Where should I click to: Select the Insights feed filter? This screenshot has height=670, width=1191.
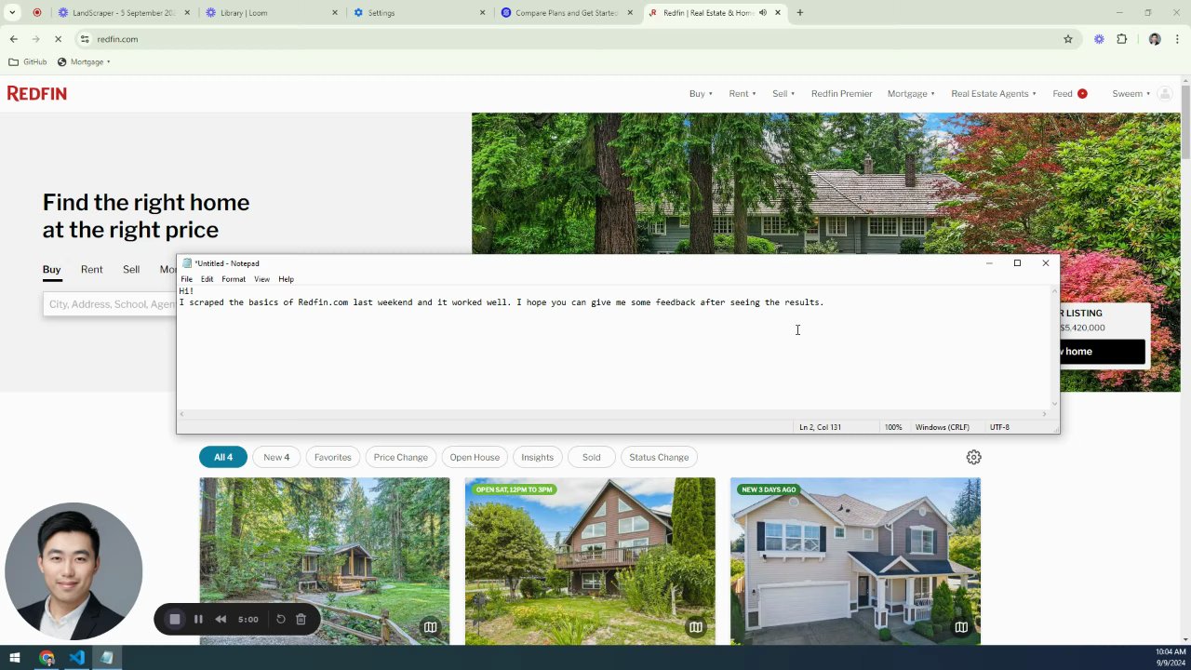click(537, 457)
